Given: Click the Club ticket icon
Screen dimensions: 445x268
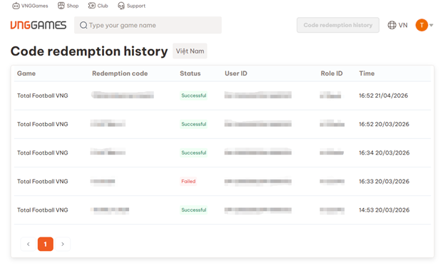Looking at the screenshot, I should coord(92,6).
